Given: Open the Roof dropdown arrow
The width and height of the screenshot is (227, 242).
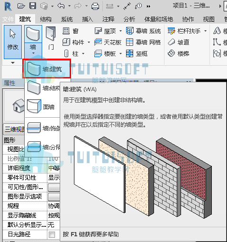Looking at the screenshot, I should [x=120, y=31].
